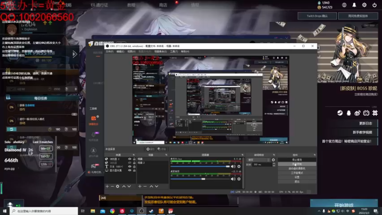Click transition duration stepper arrows
This screenshot has width=382, height=215.
coord(274,164)
